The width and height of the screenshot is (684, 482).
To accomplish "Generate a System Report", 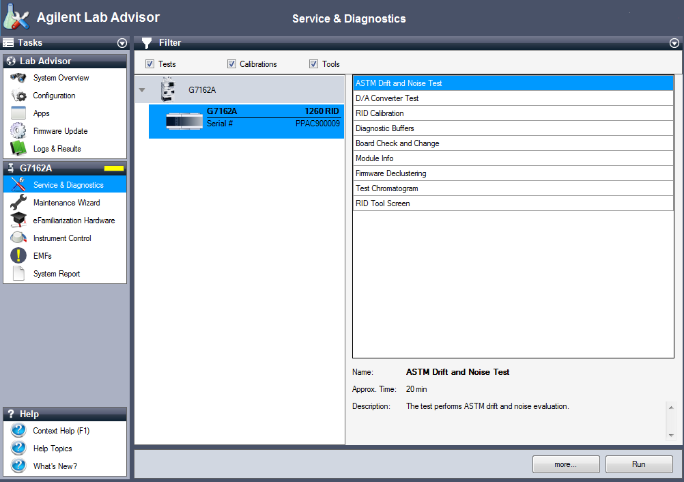I will 58,273.
